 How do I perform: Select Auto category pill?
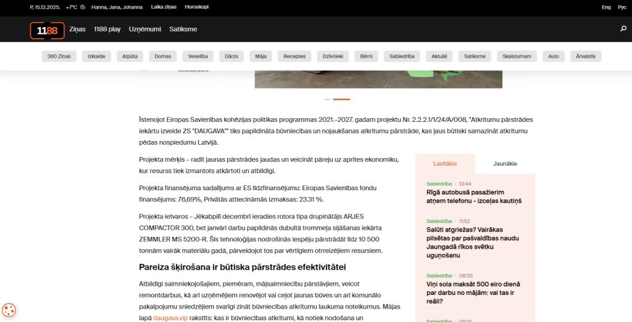(554, 56)
